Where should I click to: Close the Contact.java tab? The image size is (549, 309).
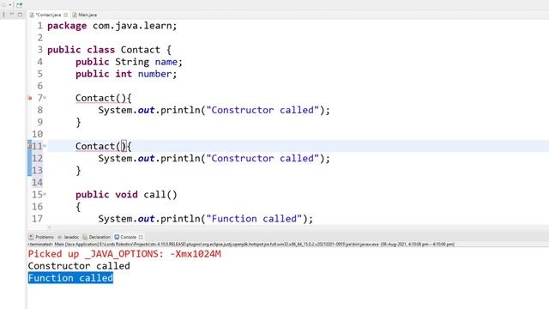65,15
